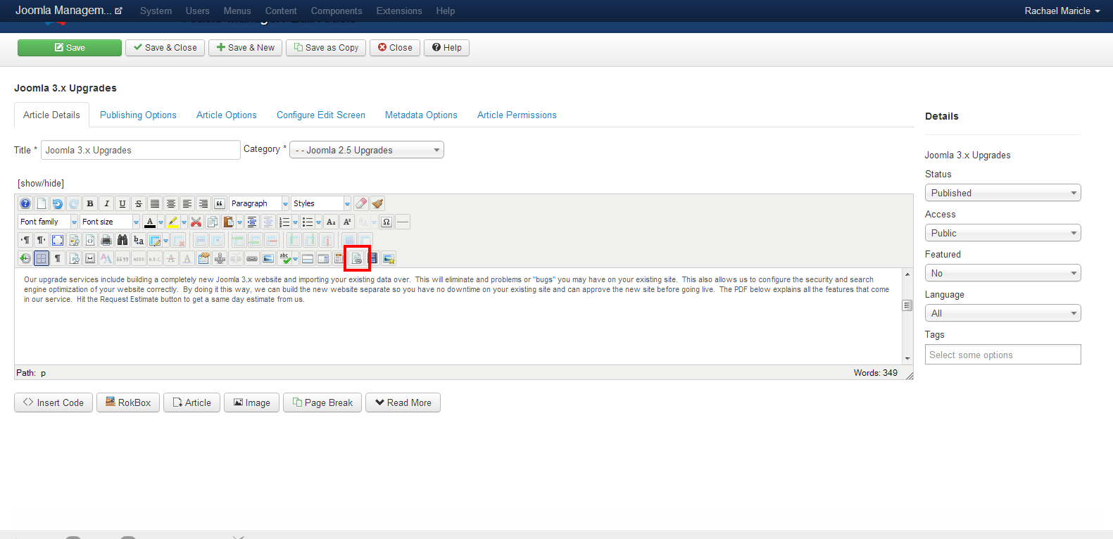Insert a horizontal rule
1113x539 pixels.
pyautogui.click(x=403, y=222)
